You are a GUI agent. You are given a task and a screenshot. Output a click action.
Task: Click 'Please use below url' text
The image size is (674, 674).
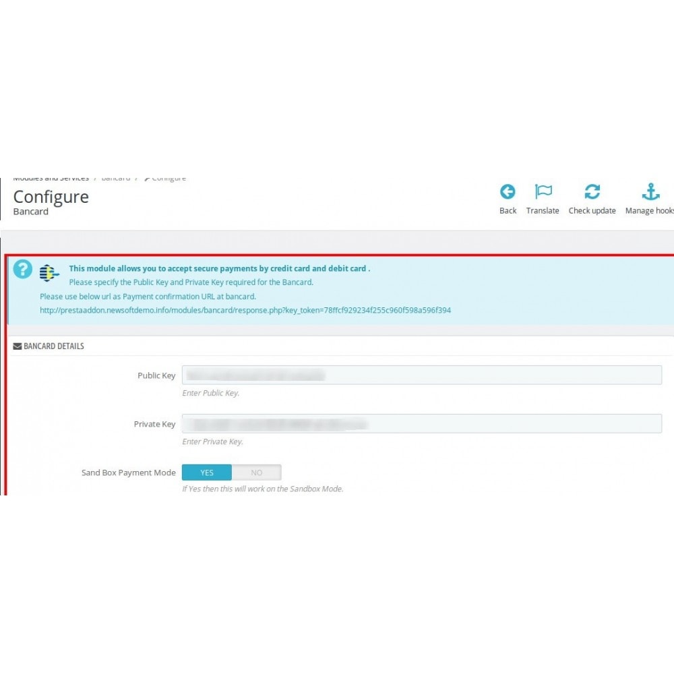[148, 297]
